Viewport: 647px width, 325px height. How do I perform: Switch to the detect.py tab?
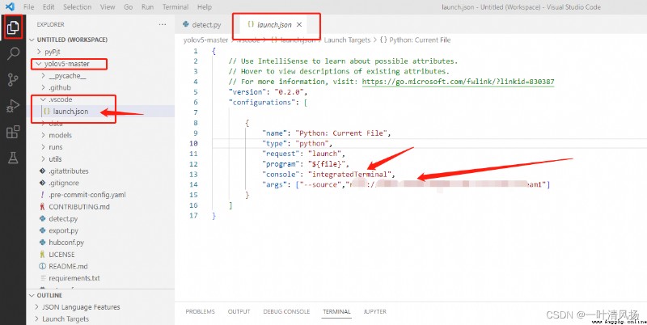coord(201,25)
